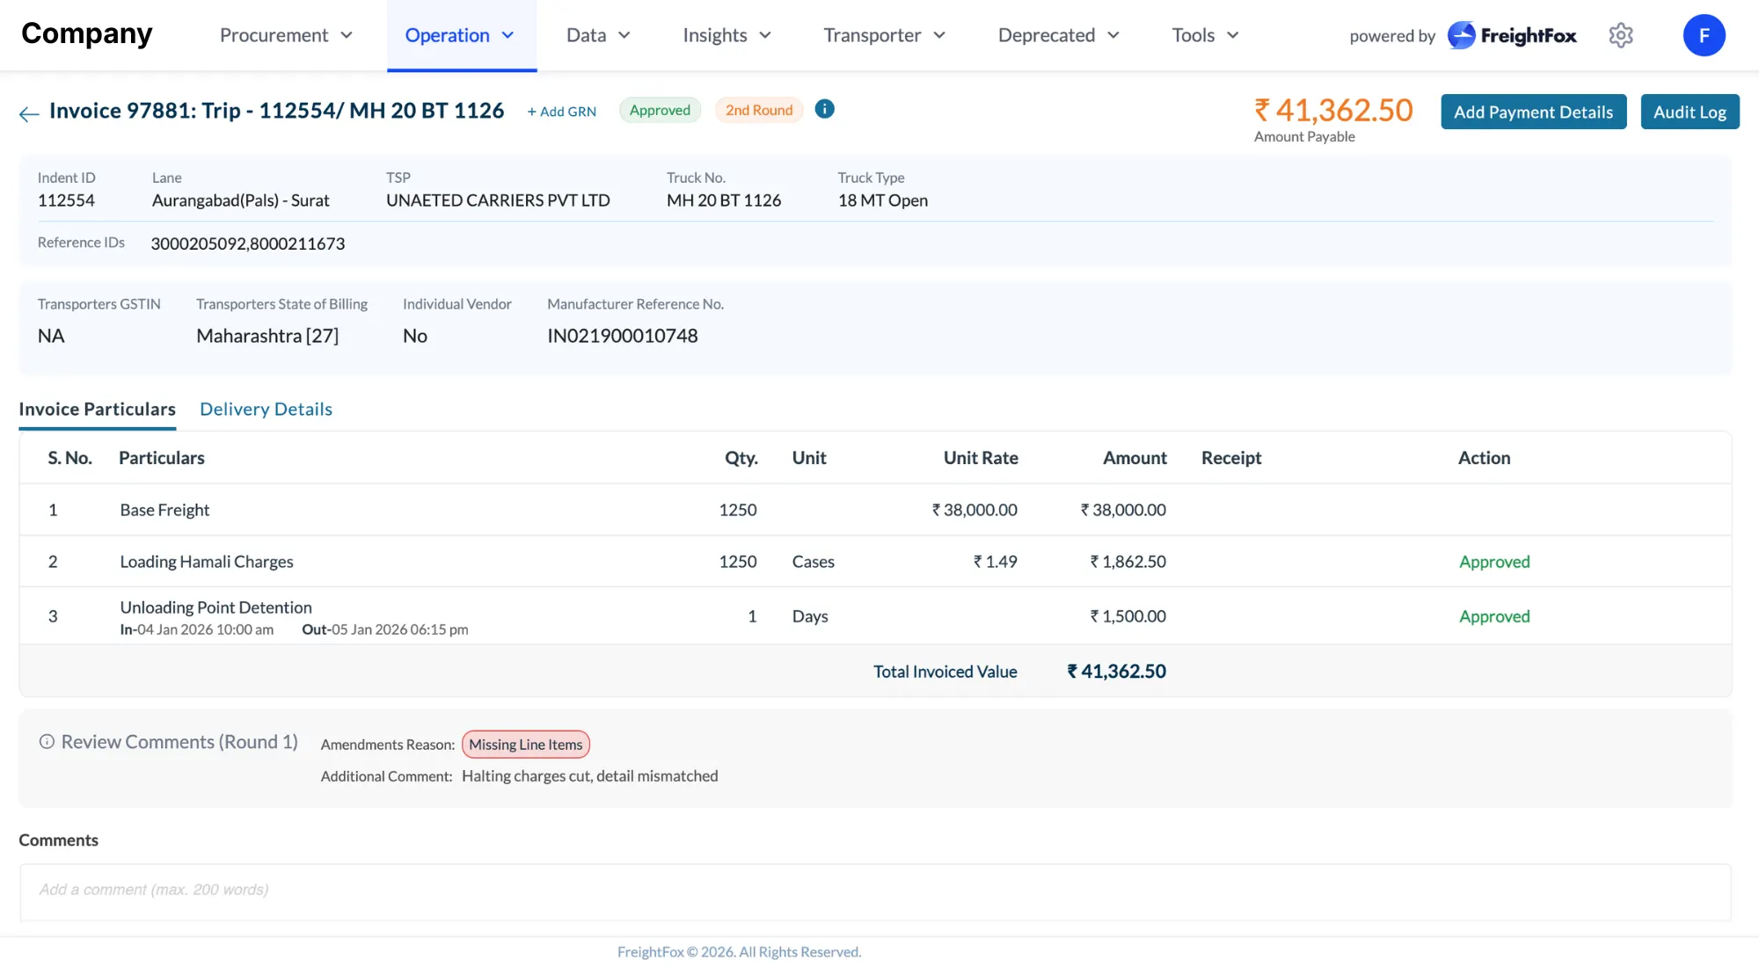The image size is (1759, 967).
Task: Click the FreightFox logo
Action: (x=1512, y=35)
